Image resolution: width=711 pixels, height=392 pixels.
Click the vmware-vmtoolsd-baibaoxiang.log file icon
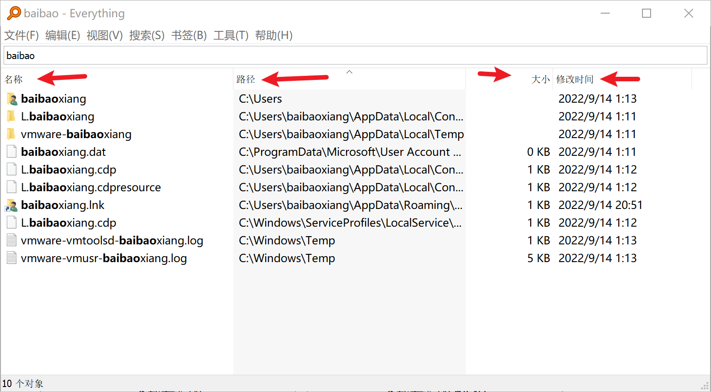[x=12, y=241]
